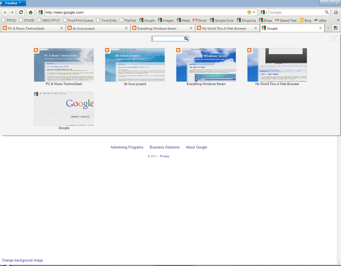Click the magnifier in tab search field
This screenshot has height=266, width=341.
coord(186,39)
